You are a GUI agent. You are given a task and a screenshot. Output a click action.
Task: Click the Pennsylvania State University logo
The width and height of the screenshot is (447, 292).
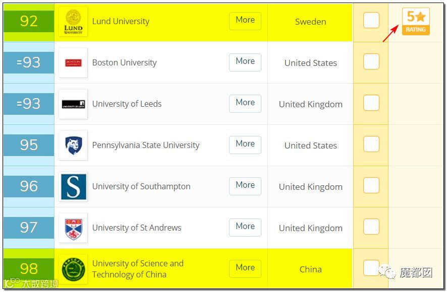pyautogui.click(x=73, y=145)
